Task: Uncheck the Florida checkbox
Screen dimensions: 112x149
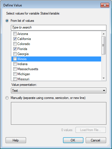Action: coord(15,49)
